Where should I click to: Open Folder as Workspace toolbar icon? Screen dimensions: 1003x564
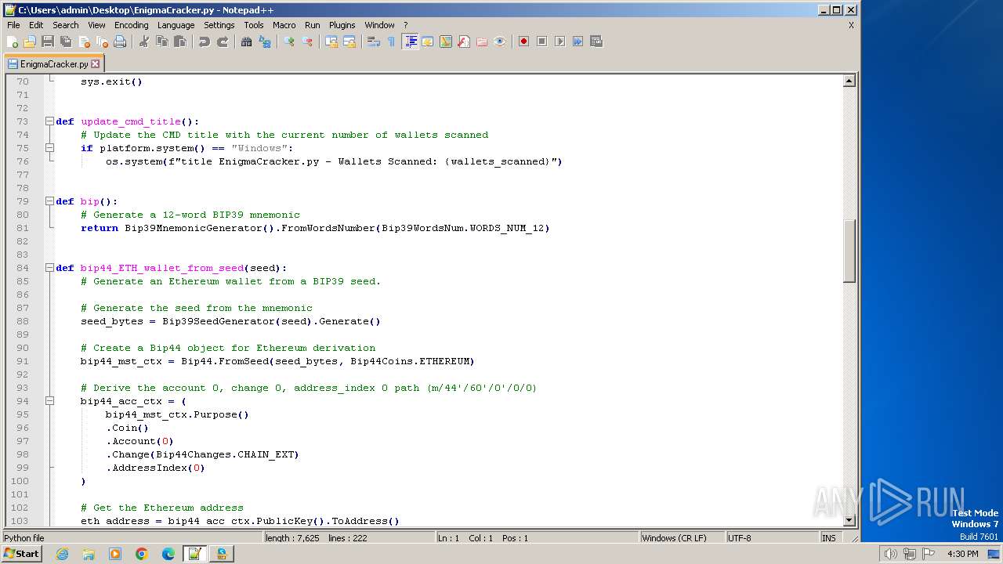(x=482, y=42)
